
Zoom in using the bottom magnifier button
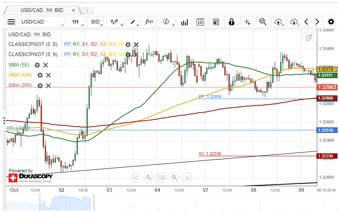[174, 178]
